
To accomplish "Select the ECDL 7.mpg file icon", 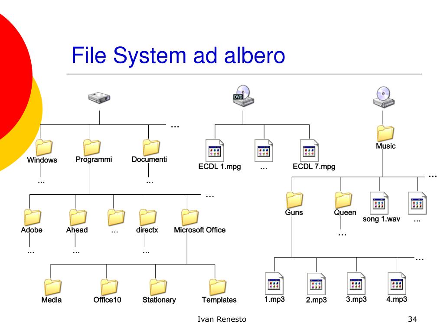I will 309,150.
